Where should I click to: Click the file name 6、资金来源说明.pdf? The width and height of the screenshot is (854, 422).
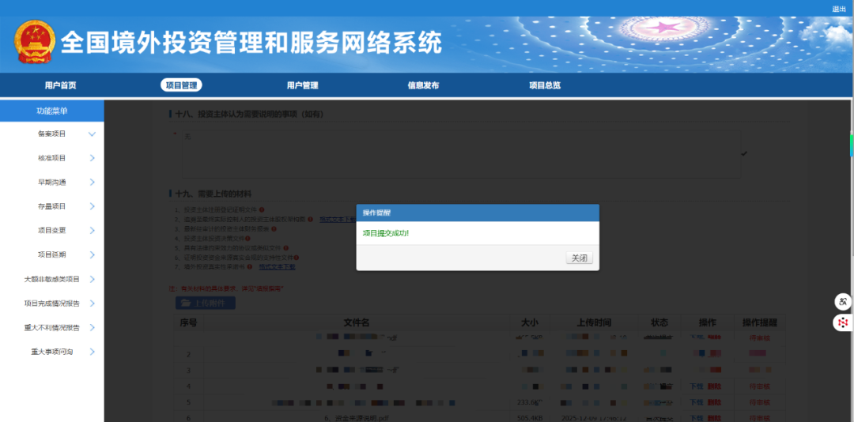point(356,418)
